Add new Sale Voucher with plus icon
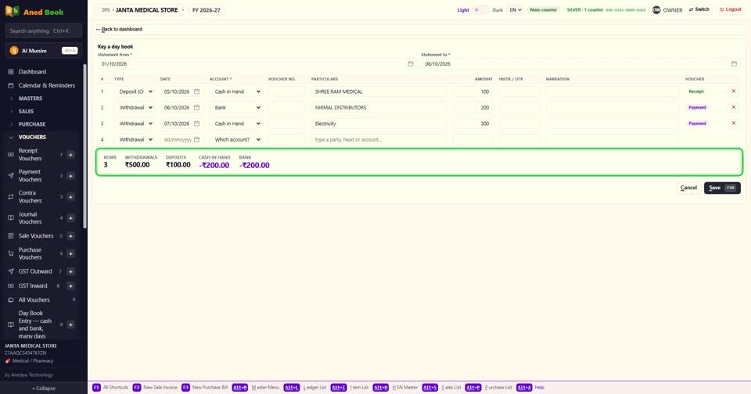The width and height of the screenshot is (751, 394). point(70,235)
